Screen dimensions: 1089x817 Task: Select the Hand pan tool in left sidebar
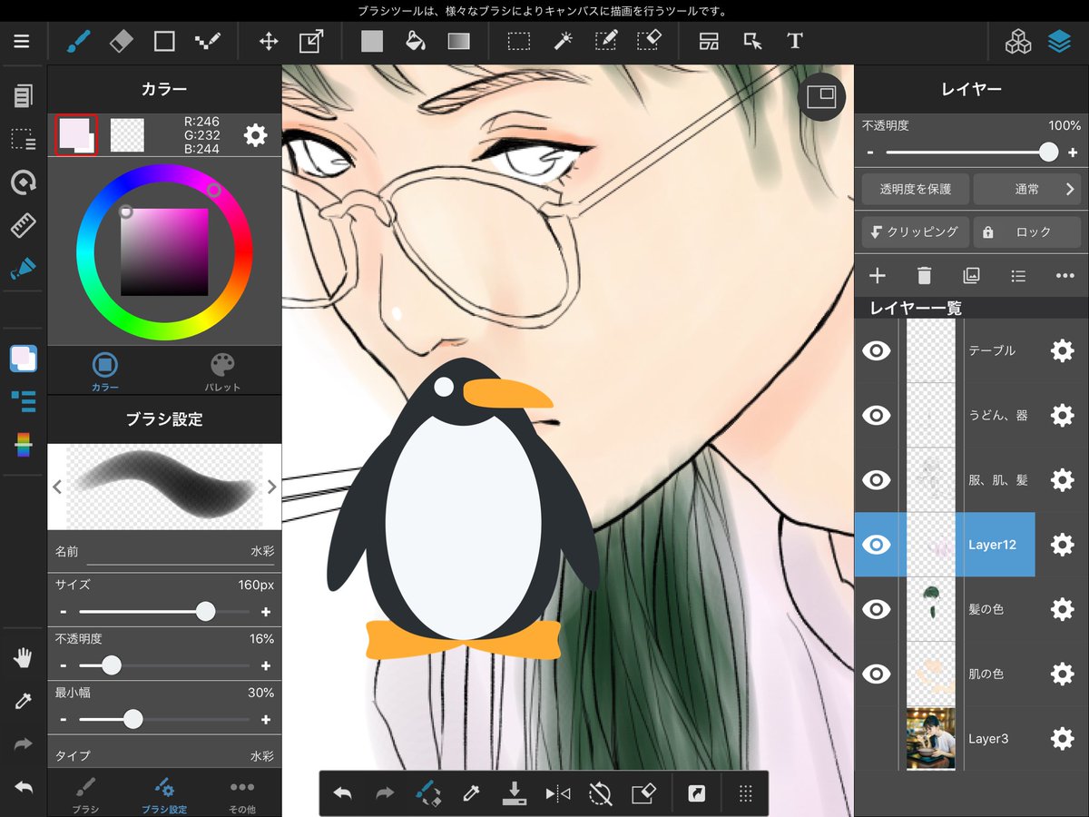point(23,659)
